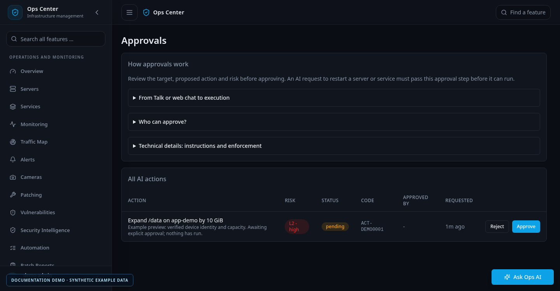This screenshot has width=560, height=291.
Task: Open the Overview menu item
Action: click(56, 71)
